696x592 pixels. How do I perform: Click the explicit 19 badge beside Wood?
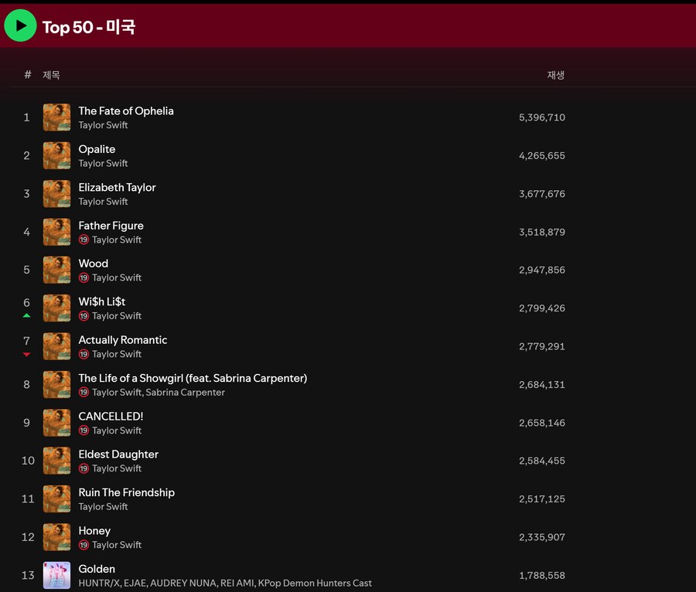(x=84, y=277)
